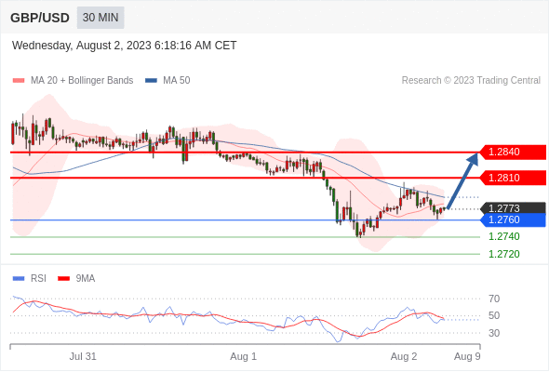Viewport: 549px width, 372px height.
Task: Click the chart date and time text
Action: pos(125,46)
